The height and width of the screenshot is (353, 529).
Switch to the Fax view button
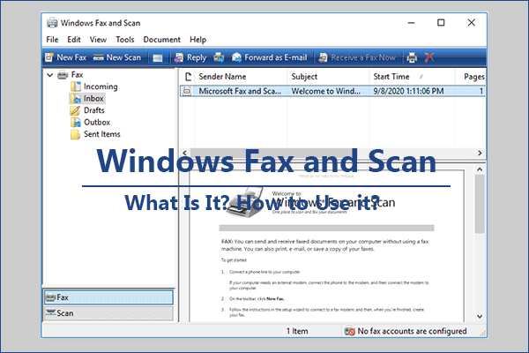pyautogui.click(x=108, y=297)
